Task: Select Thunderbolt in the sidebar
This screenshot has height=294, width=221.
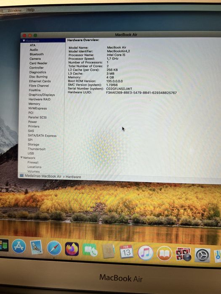Action: pos(37,149)
